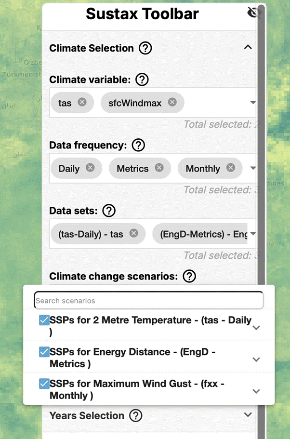Viewport: 290px width, 439px height.
Task: Hide the Sustax Toolbar with eye icon
Action: pos(252,13)
